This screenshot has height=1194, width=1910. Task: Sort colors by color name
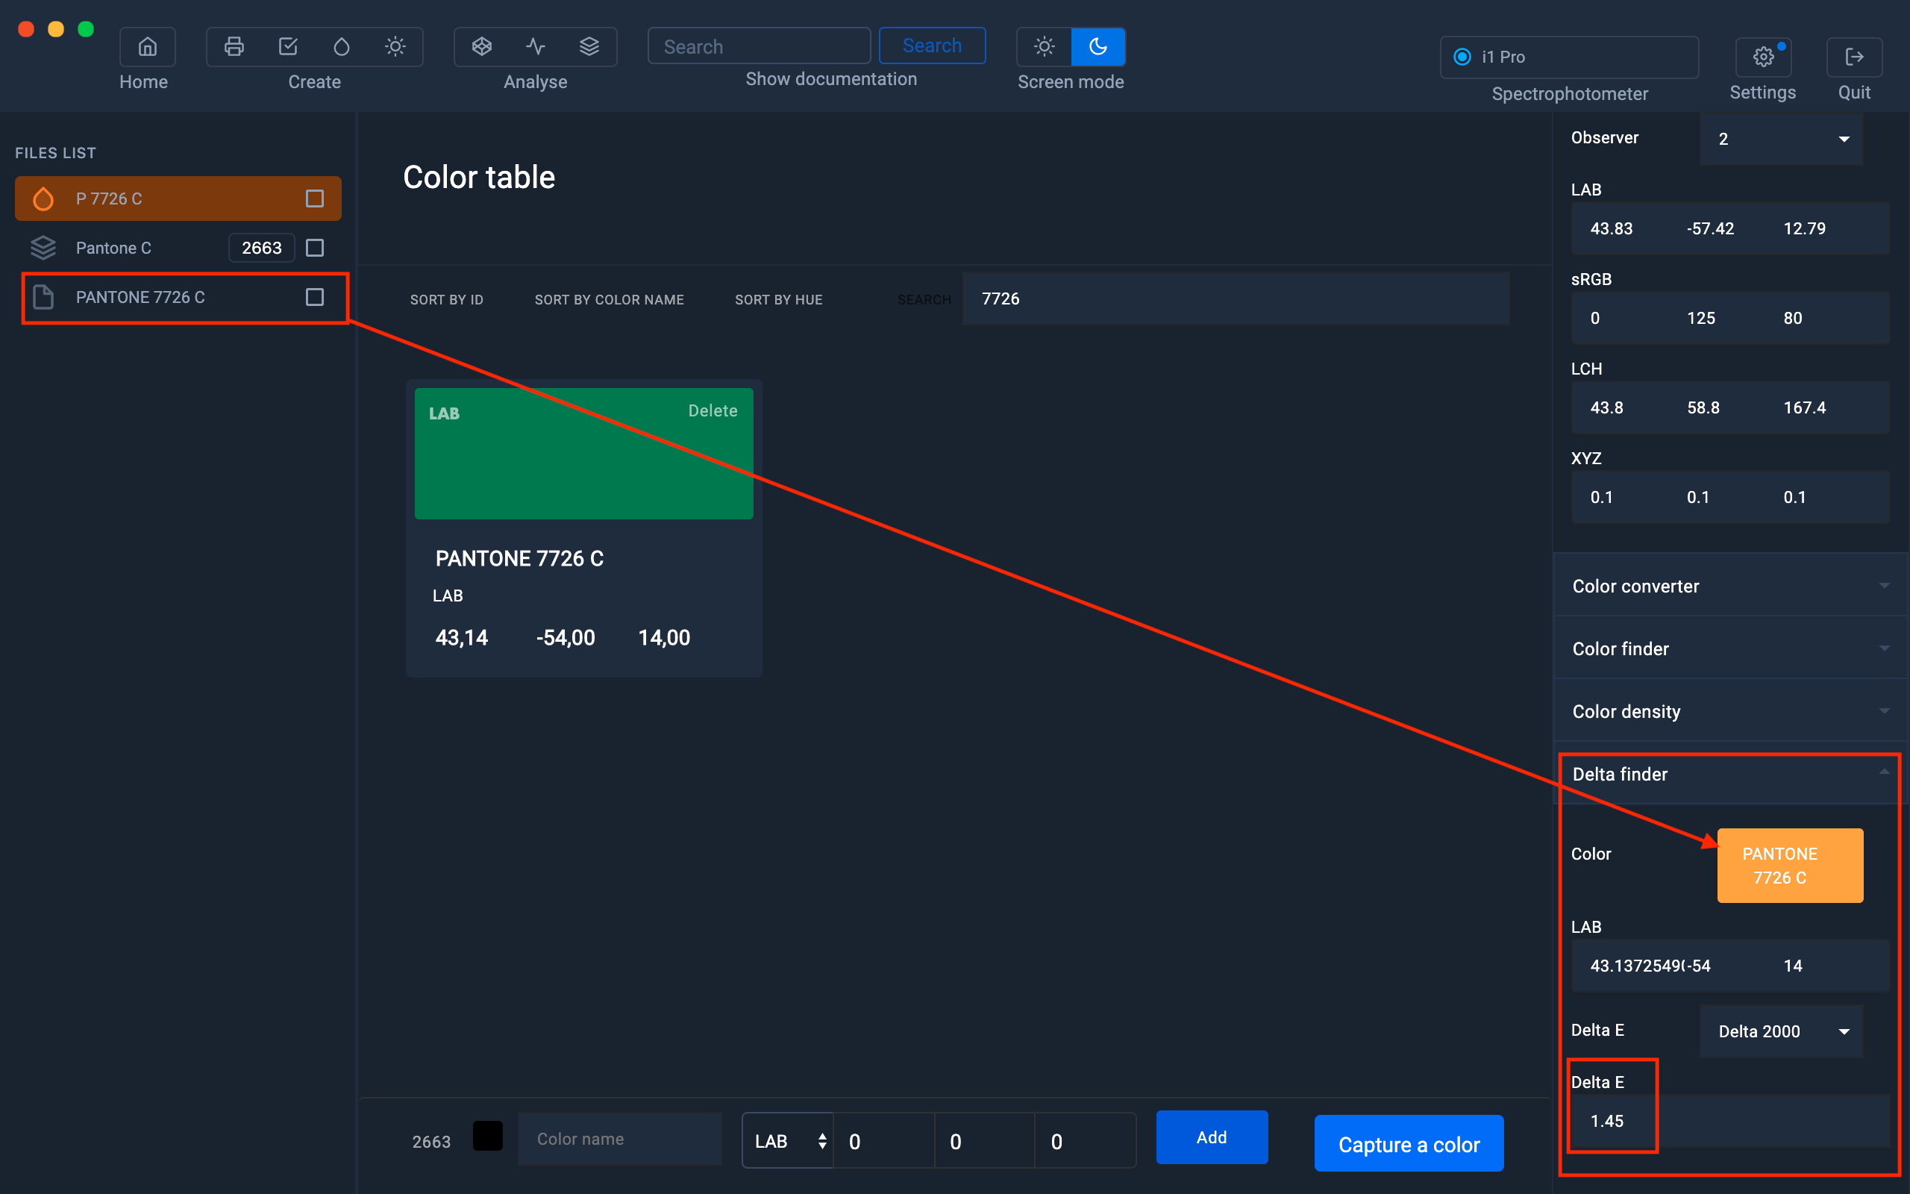coord(610,299)
